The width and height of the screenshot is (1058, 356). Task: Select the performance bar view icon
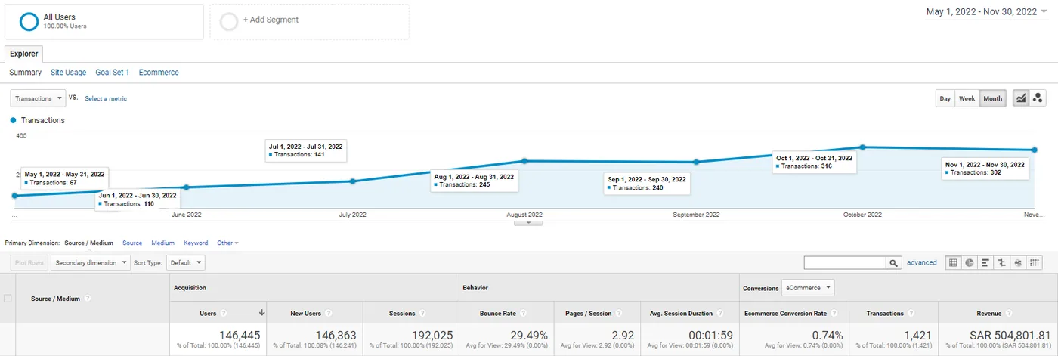985,263
